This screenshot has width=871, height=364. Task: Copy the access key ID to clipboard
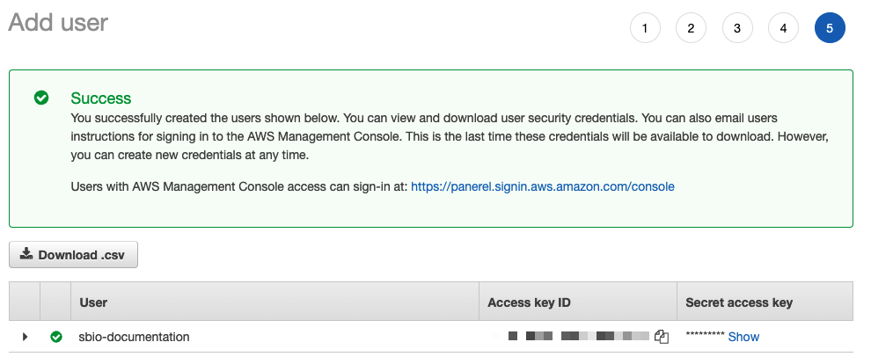click(662, 337)
